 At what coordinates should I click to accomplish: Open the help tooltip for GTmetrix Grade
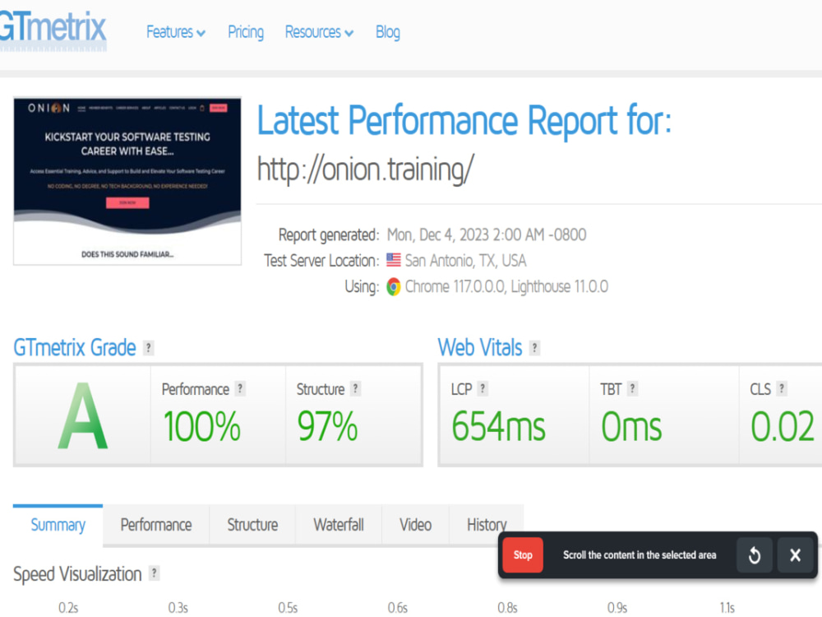click(x=148, y=347)
